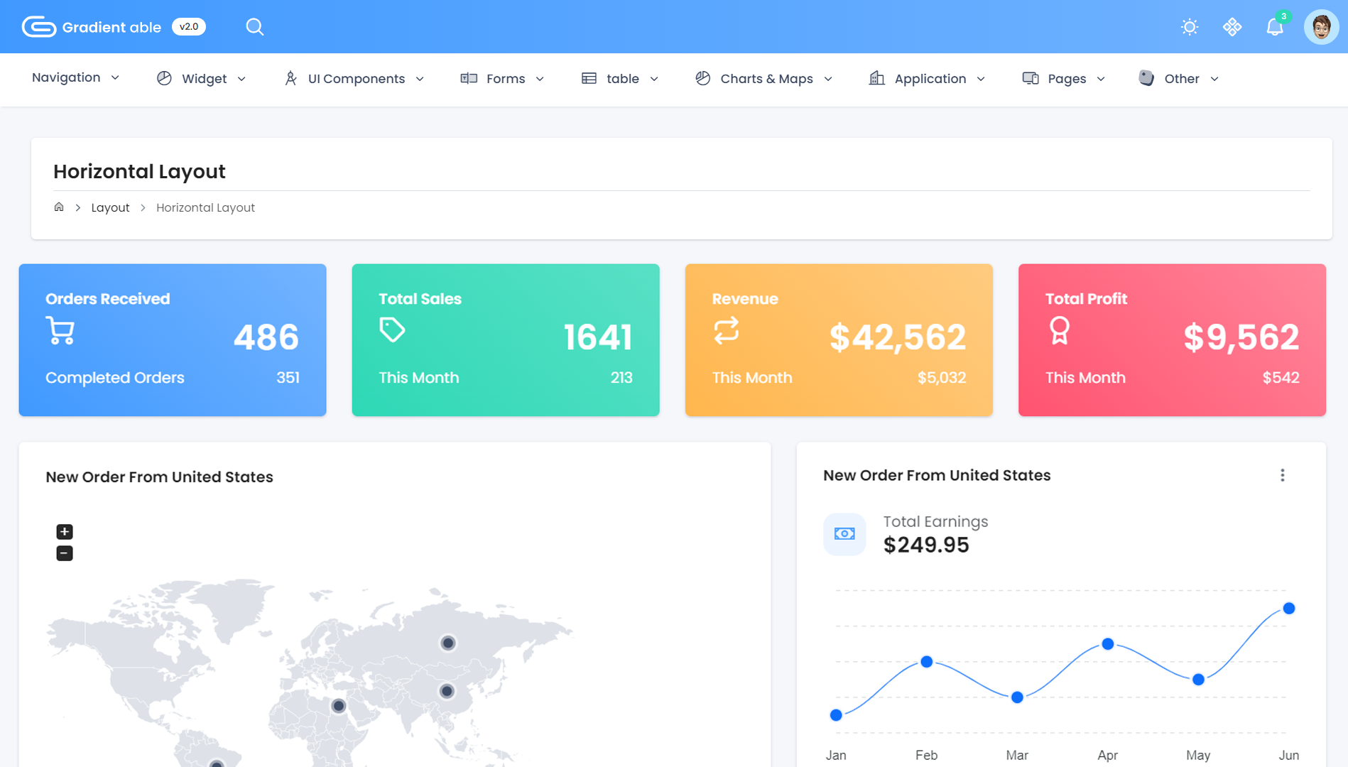Open the layout settings diamond icon
This screenshot has height=767, width=1348.
pos(1232,27)
